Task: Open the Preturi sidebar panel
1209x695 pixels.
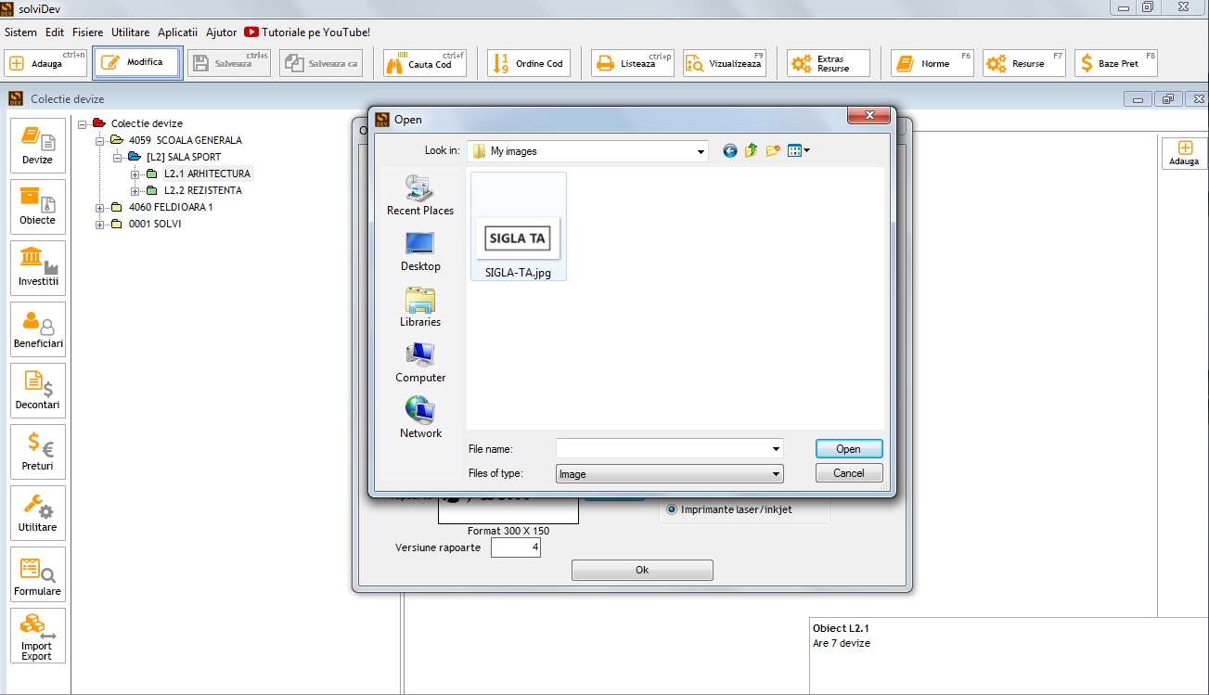Action: (38, 452)
